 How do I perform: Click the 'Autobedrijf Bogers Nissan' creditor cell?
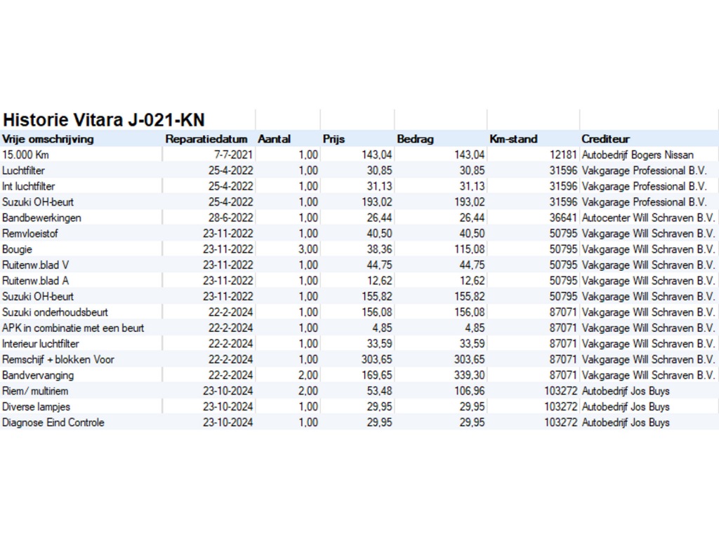pyautogui.click(x=638, y=155)
